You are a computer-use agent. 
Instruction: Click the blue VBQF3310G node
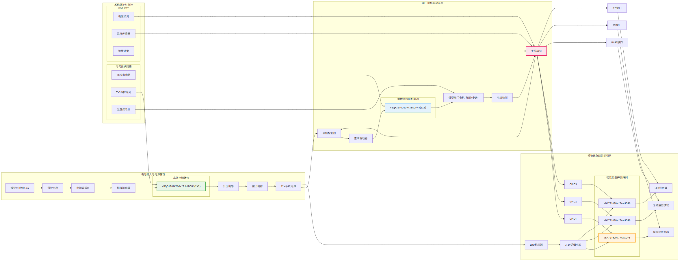click(408, 108)
